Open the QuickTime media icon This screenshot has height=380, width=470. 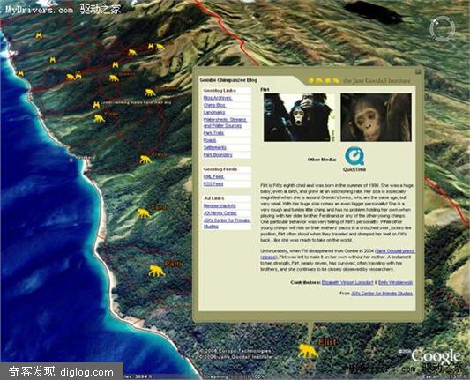[354, 155]
